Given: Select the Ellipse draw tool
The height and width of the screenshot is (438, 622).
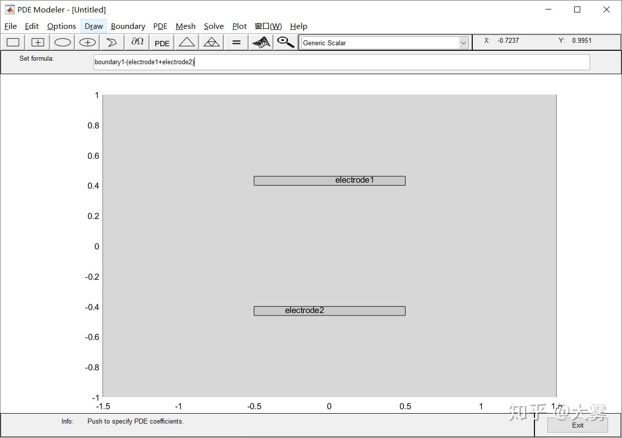Looking at the screenshot, I should (x=62, y=42).
